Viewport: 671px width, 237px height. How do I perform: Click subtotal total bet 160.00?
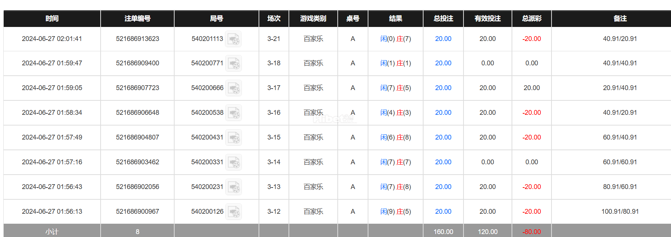tap(443, 232)
